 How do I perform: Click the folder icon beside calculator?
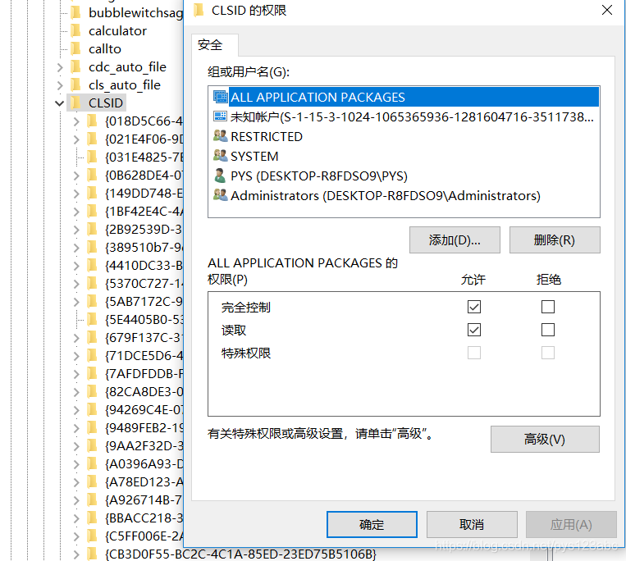pyautogui.click(x=75, y=30)
